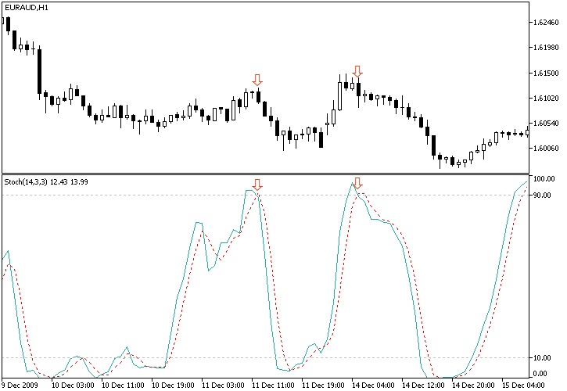This screenshot has width=567, height=391.
Task: Select the 14 Dec 04:00 time axis label
Action: coord(372,385)
